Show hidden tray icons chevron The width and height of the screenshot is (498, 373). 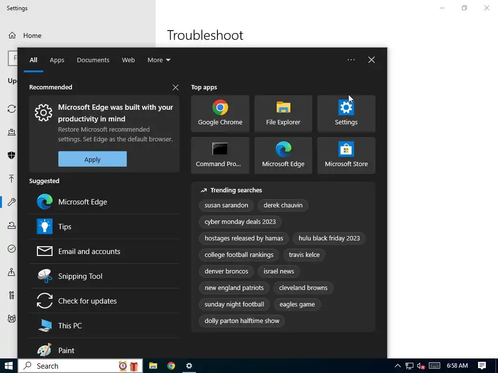(398, 366)
